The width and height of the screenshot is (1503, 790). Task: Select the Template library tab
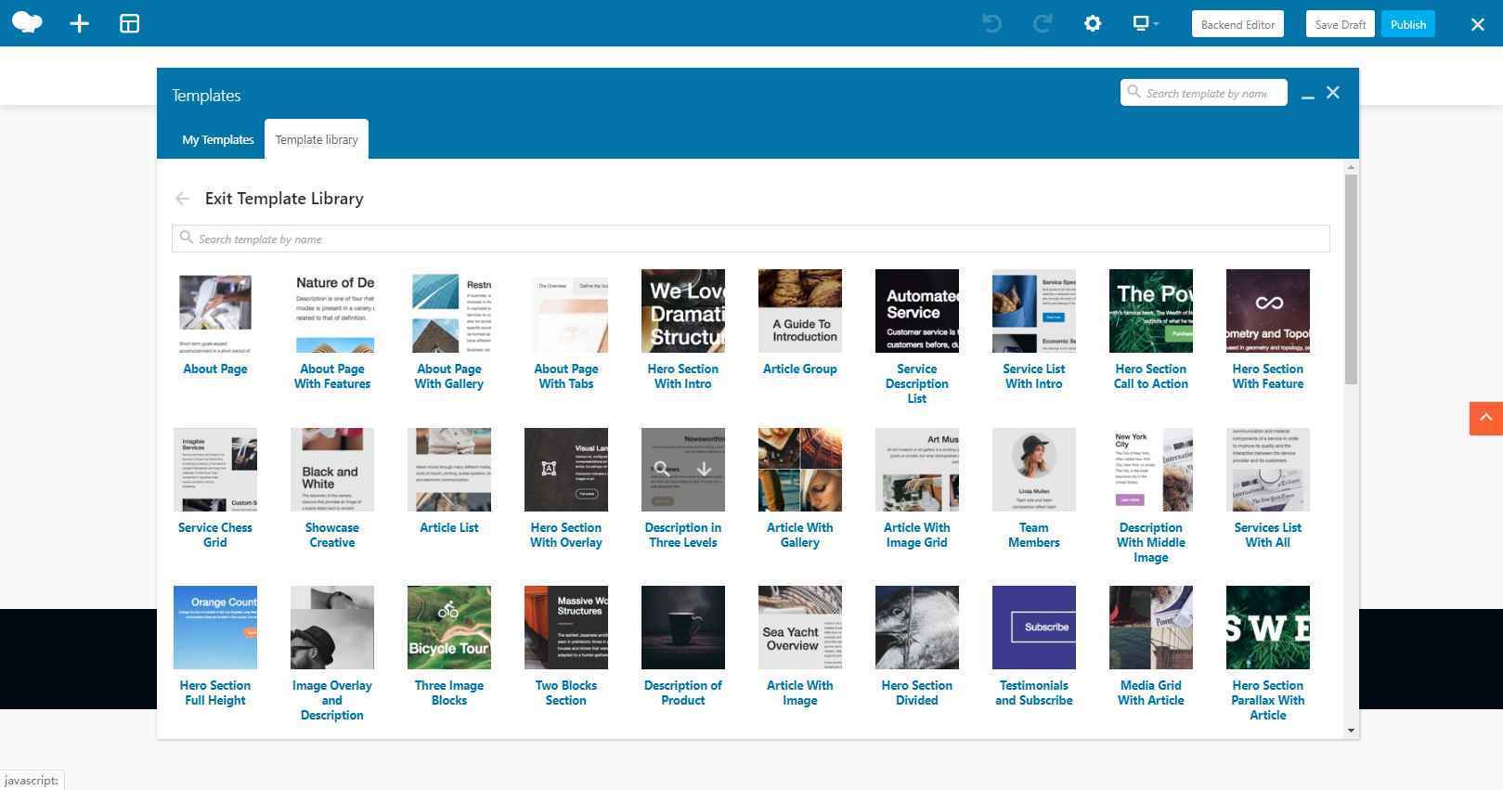[317, 139]
